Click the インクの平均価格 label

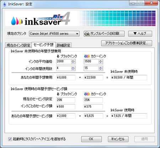[40, 62]
